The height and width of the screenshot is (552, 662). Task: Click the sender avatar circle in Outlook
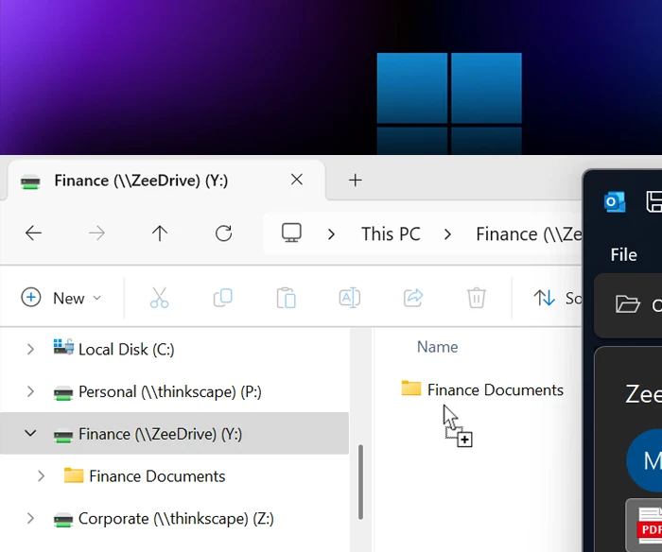(644, 460)
